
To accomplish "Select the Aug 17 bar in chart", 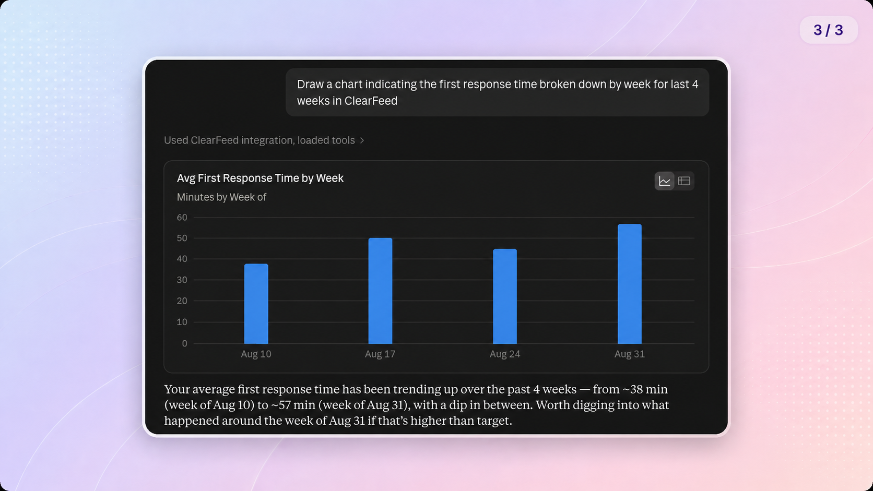I will (380, 291).
